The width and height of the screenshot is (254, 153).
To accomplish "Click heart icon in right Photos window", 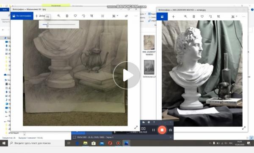I will 202,16.
